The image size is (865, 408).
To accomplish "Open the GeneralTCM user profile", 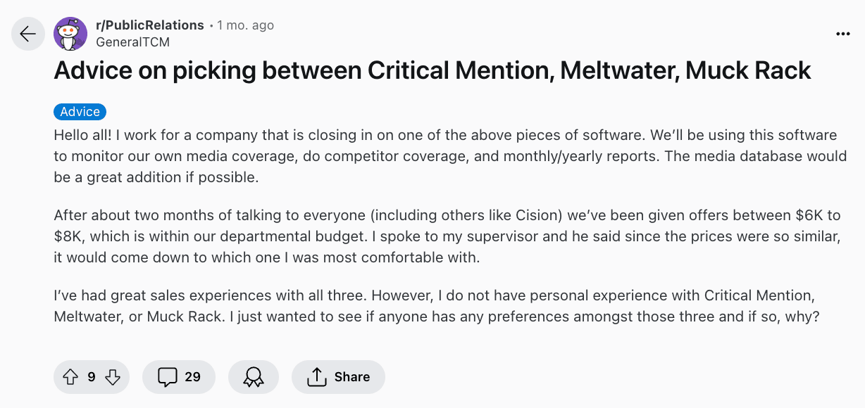I will click(132, 42).
